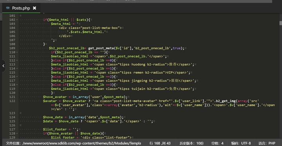
Task: Select line number 122 in gutter
Action: pos(12,101)
